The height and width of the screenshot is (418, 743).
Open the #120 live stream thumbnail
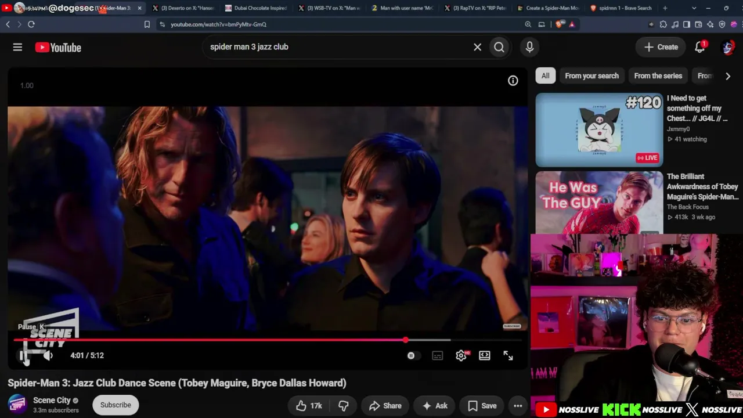point(599,129)
